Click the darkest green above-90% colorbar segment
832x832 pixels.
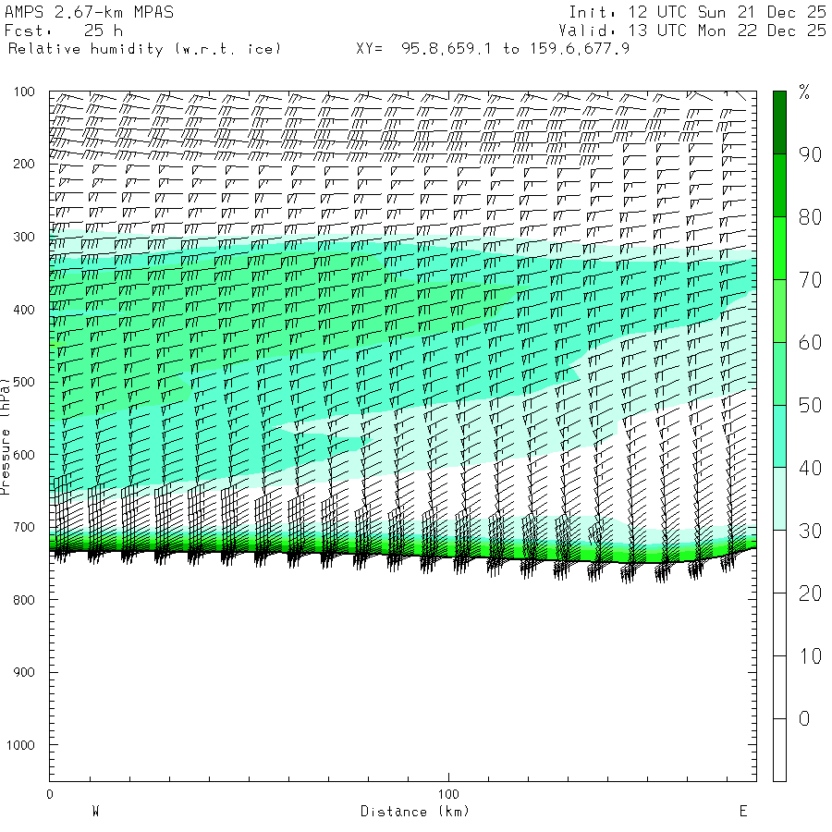click(779, 123)
